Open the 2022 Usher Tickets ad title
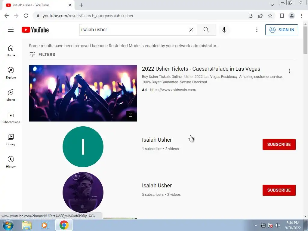 [201, 69]
